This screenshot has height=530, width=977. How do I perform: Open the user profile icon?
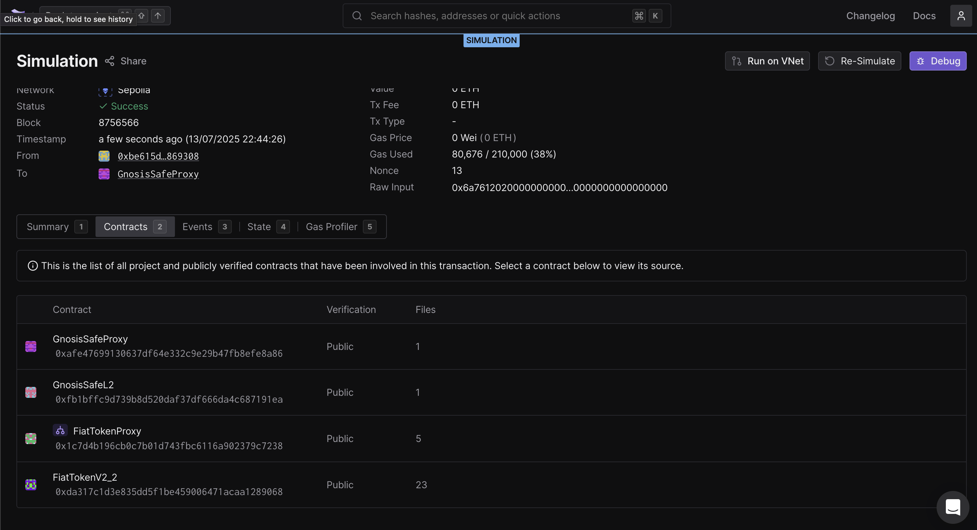(x=961, y=16)
